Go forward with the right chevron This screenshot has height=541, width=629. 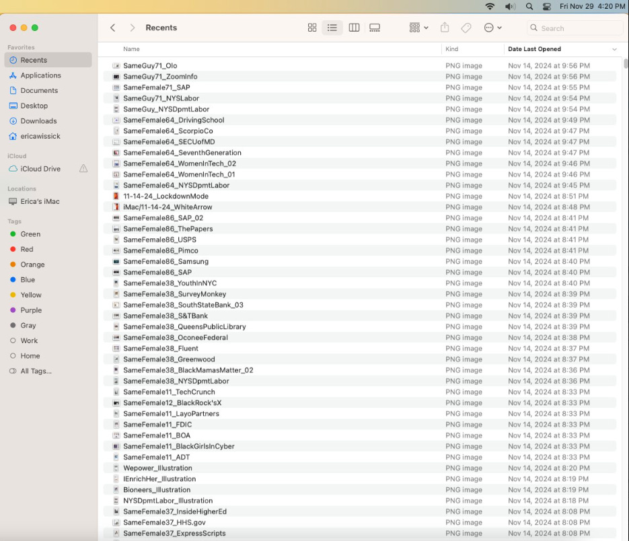tap(133, 28)
